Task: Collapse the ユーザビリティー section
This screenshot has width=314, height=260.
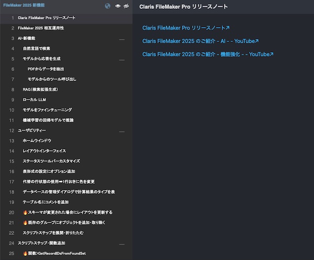Action: click(121, 131)
